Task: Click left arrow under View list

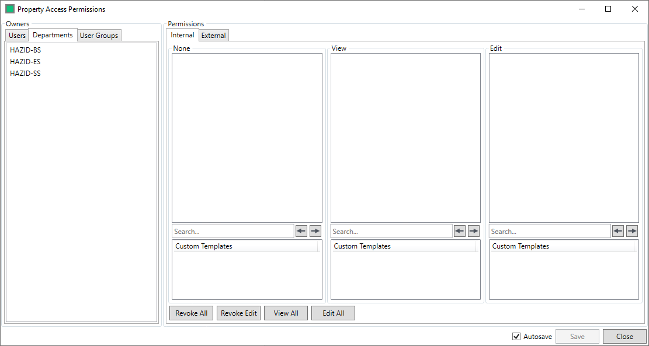Action: (x=460, y=232)
